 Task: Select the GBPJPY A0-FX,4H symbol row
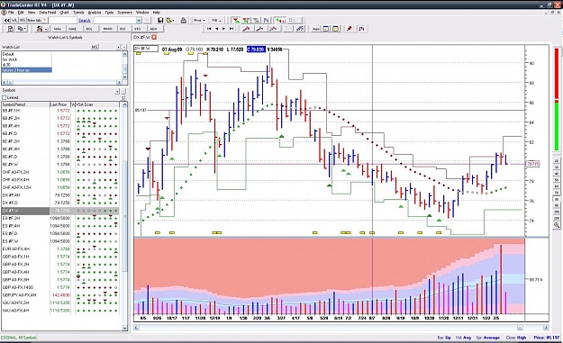click(x=60, y=295)
